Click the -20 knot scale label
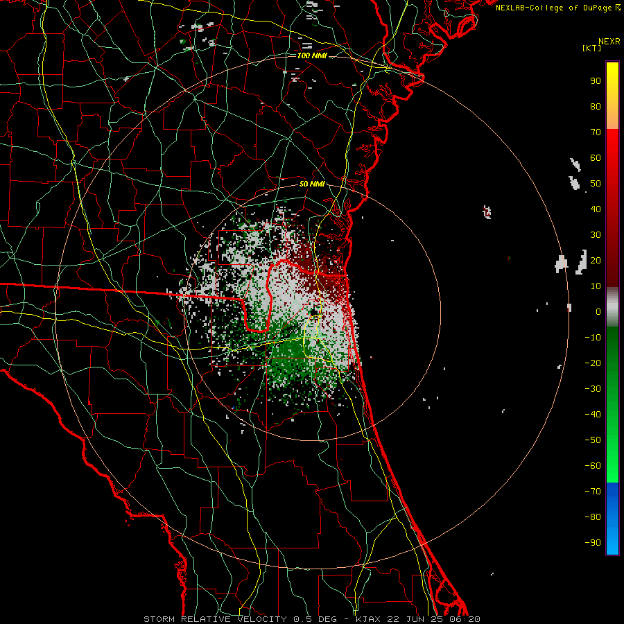Viewport: 624px width, 624px height. pos(593,363)
